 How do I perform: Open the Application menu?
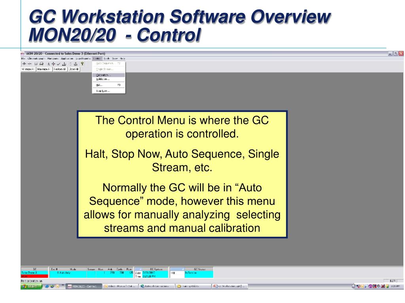[67, 58]
